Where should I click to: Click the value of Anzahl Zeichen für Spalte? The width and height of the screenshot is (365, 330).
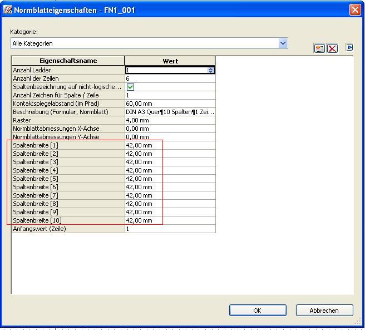click(170, 96)
